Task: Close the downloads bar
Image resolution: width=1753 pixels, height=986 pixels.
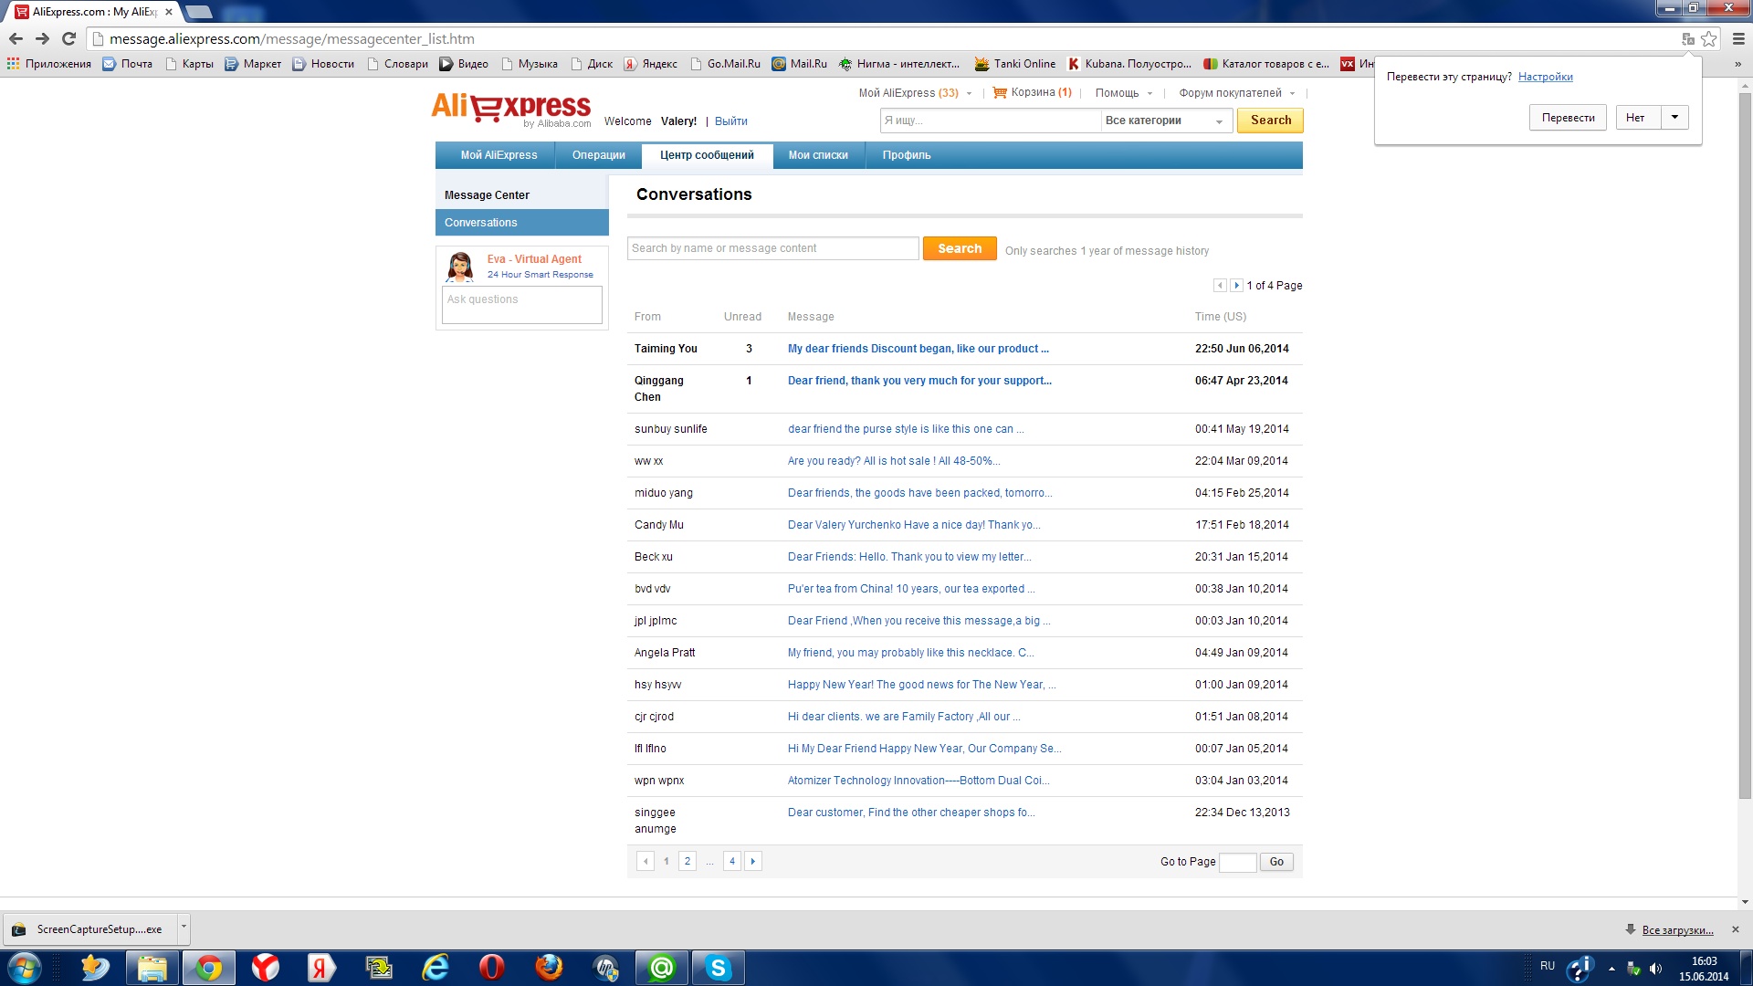Action: pyautogui.click(x=1736, y=929)
